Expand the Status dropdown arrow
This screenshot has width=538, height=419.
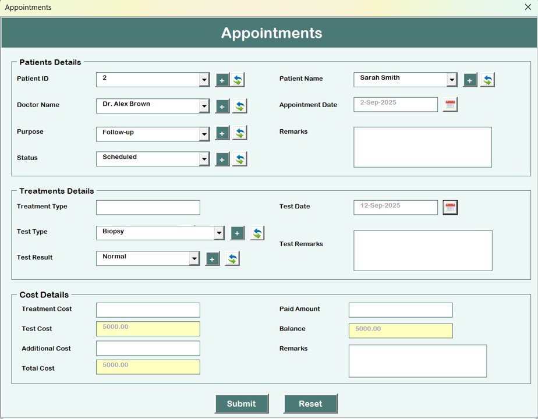pyautogui.click(x=204, y=159)
